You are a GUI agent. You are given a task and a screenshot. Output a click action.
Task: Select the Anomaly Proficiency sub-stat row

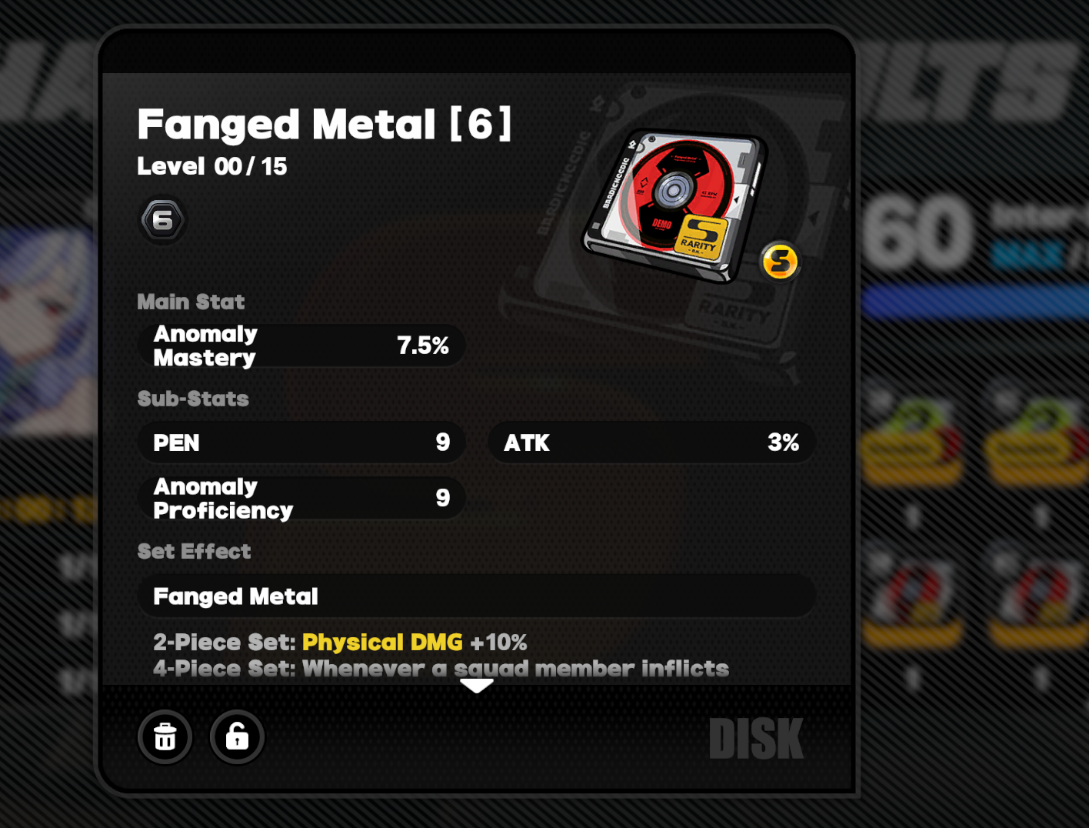[x=301, y=498]
